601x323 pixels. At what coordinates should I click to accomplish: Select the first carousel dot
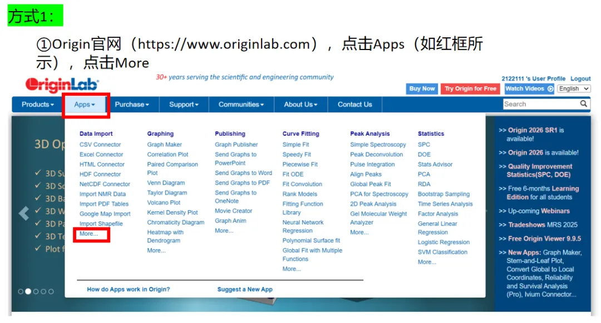(x=21, y=291)
